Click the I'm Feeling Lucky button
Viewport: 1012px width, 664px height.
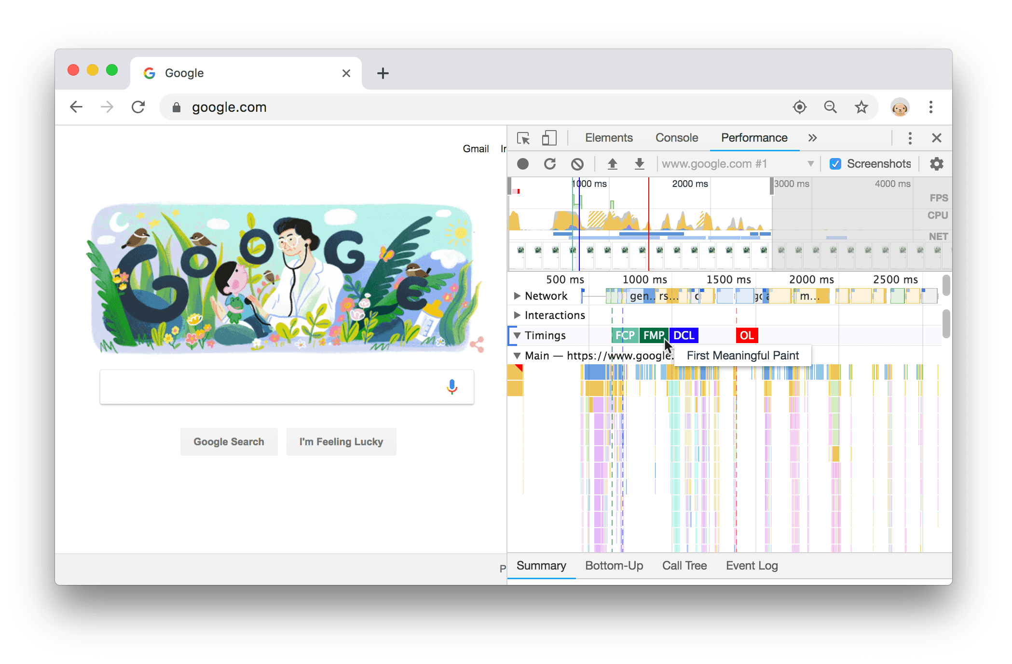(x=341, y=442)
